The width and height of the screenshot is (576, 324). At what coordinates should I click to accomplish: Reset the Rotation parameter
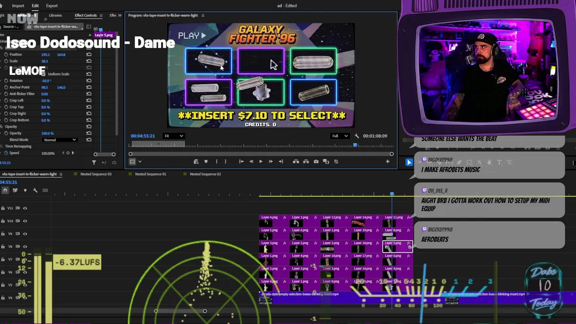coord(89,81)
